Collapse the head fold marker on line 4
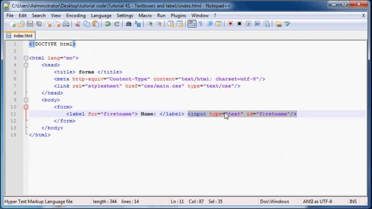 [26, 65]
